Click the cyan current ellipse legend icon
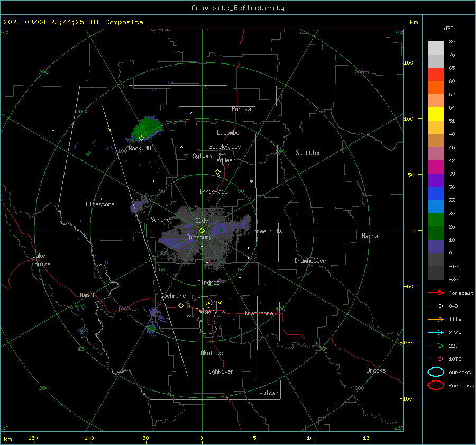Screen dimensions: 476x445 (x=436, y=372)
